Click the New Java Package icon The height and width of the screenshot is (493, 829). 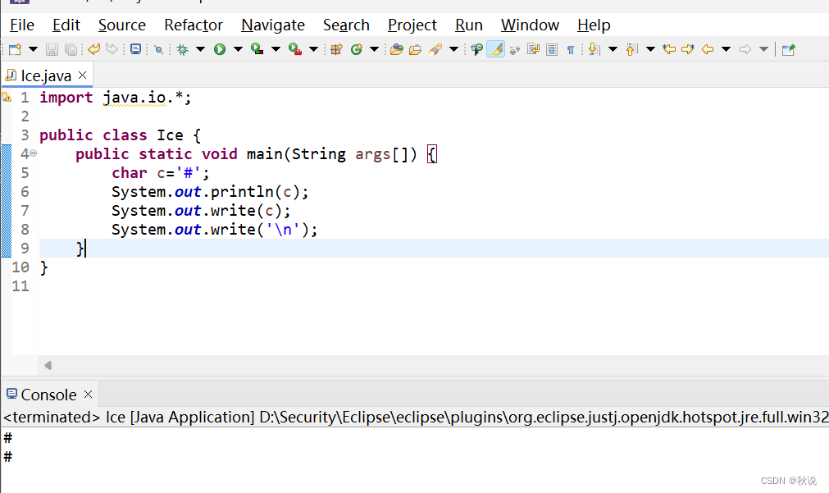(336, 49)
